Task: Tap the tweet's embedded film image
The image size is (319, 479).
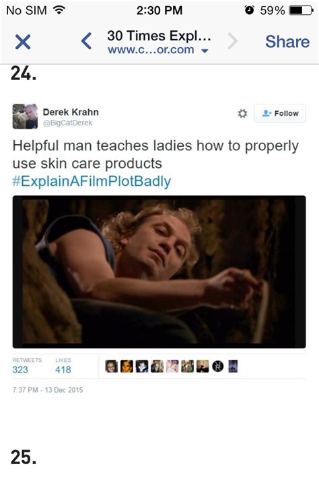Action: coord(159,272)
